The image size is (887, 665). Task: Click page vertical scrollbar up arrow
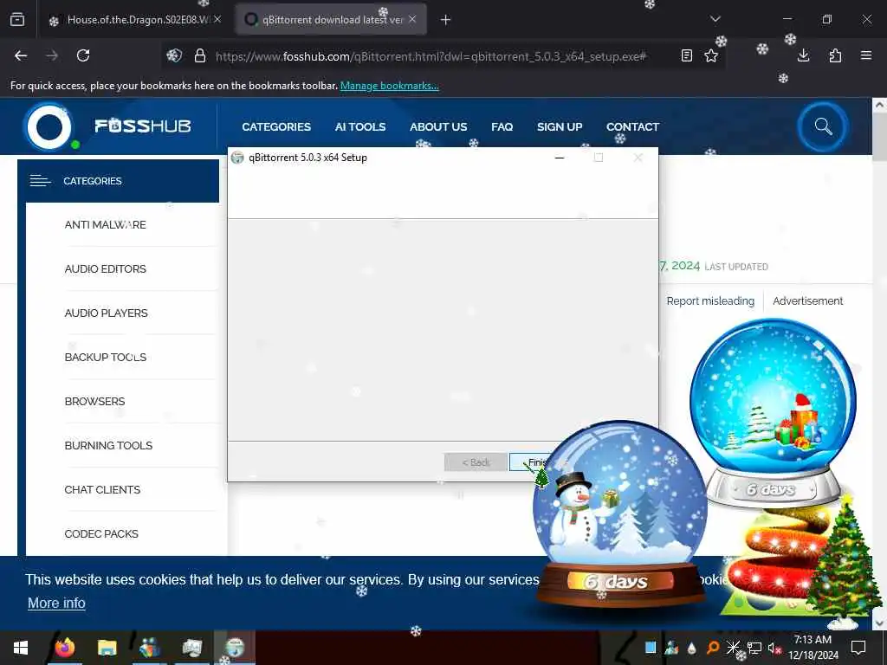point(879,105)
